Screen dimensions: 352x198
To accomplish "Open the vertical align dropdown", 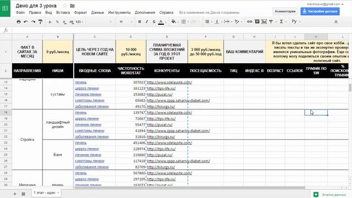I will coord(218,22).
